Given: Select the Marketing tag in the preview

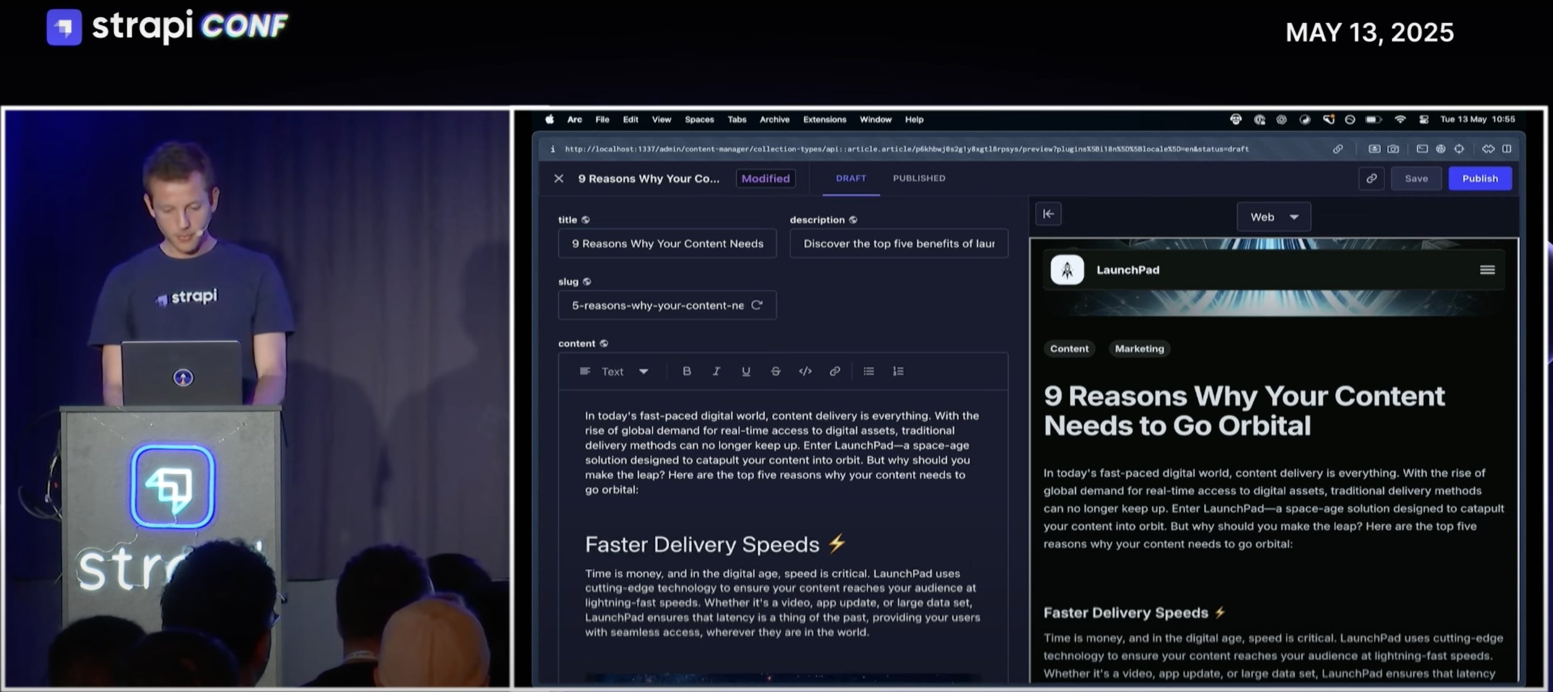Looking at the screenshot, I should coord(1139,349).
